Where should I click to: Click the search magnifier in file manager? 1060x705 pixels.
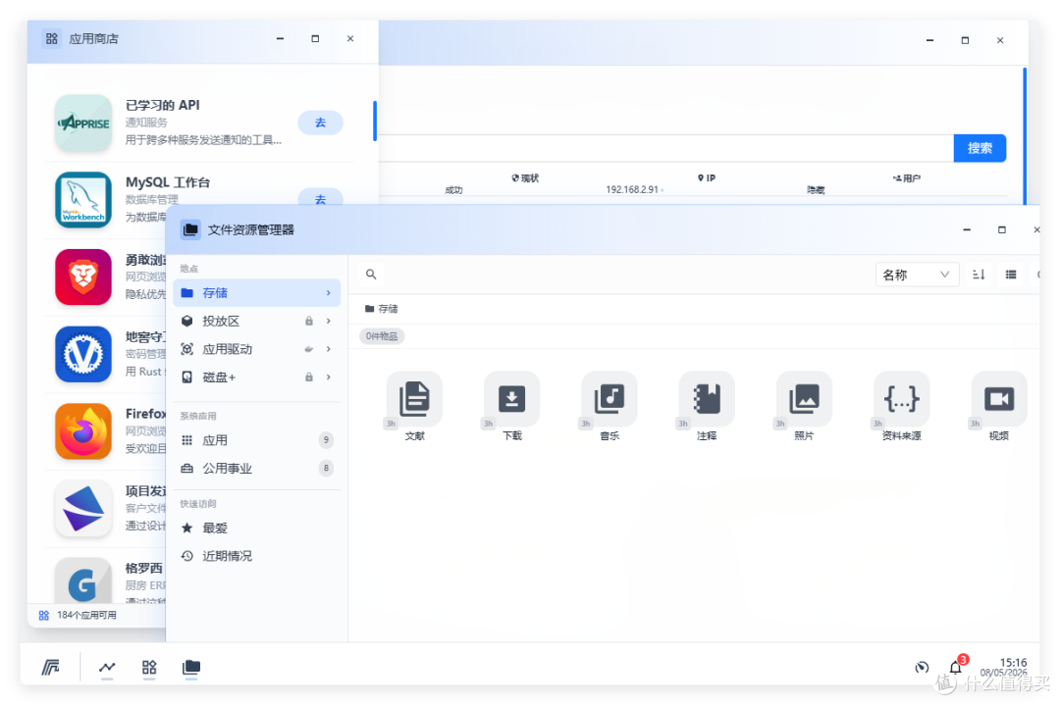coord(370,275)
